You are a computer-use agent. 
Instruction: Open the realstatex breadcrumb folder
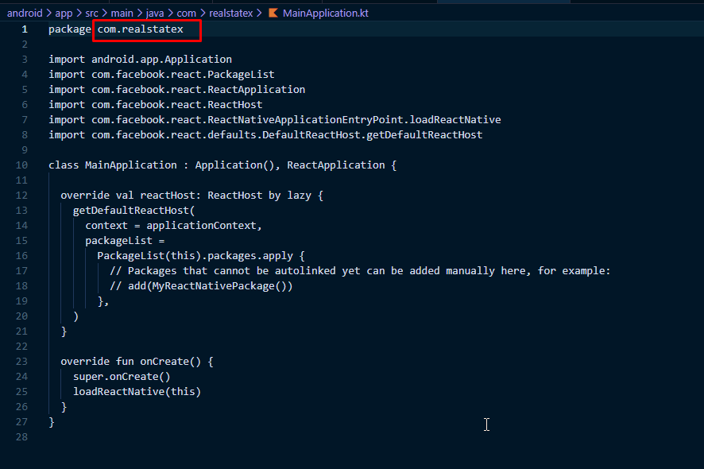[229, 14]
